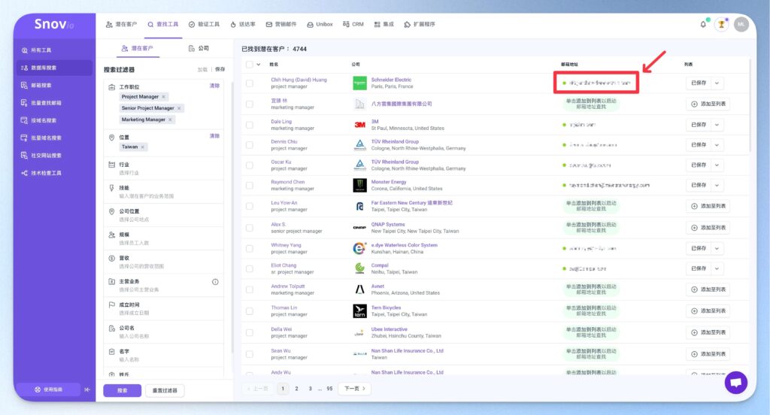Viewport: 770px width, 415px height.
Task: Expand the select-all dropdown arrow
Action: click(259, 65)
